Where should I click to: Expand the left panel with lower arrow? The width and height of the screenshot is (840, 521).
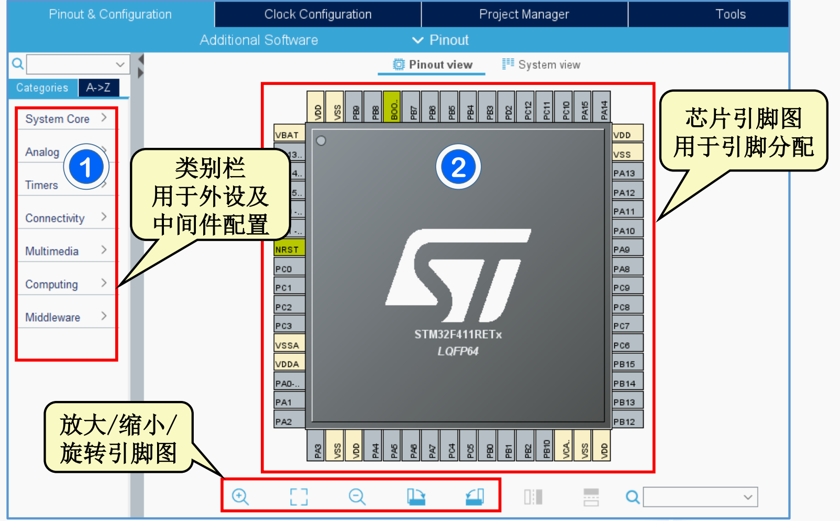point(140,73)
